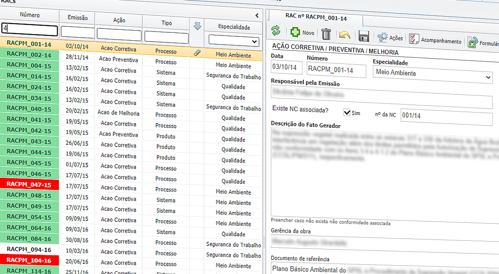Click the Emissão column header
The image size is (499, 274).
(x=77, y=18)
